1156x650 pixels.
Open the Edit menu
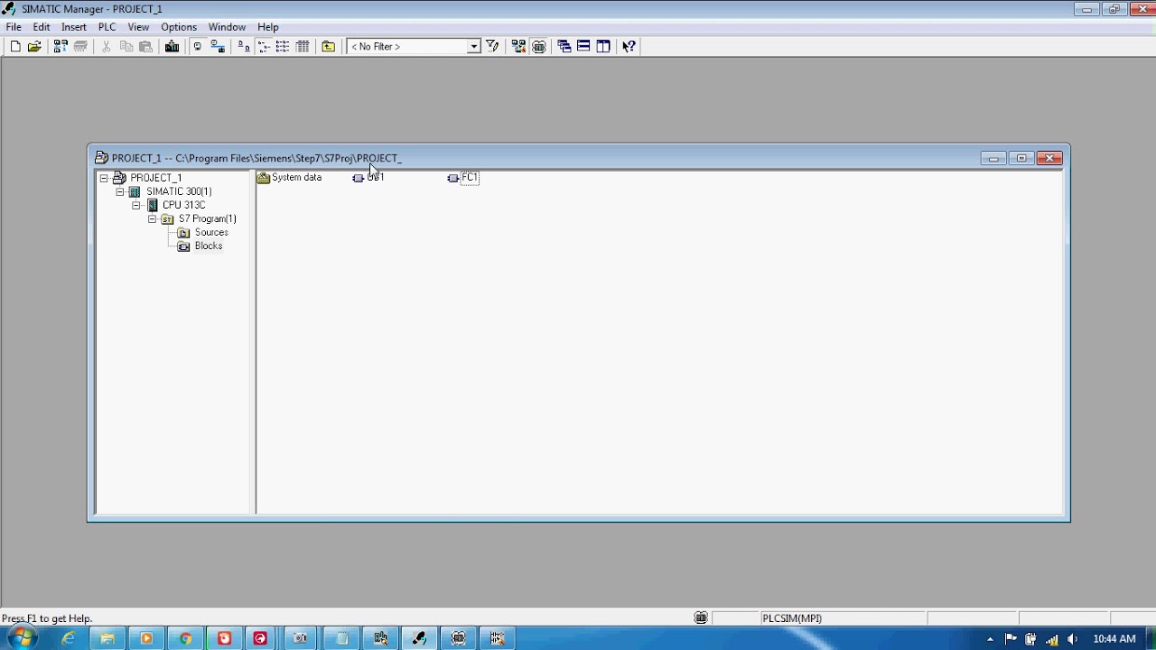click(x=42, y=27)
